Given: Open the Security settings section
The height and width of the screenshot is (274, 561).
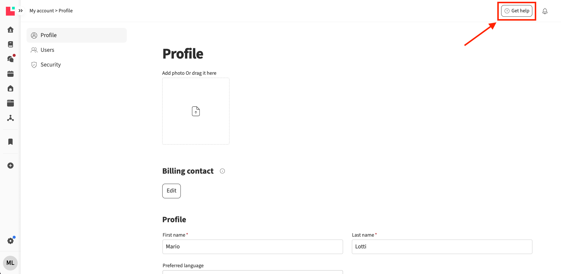Looking at the screenshot, I should (x=50, y=65).
